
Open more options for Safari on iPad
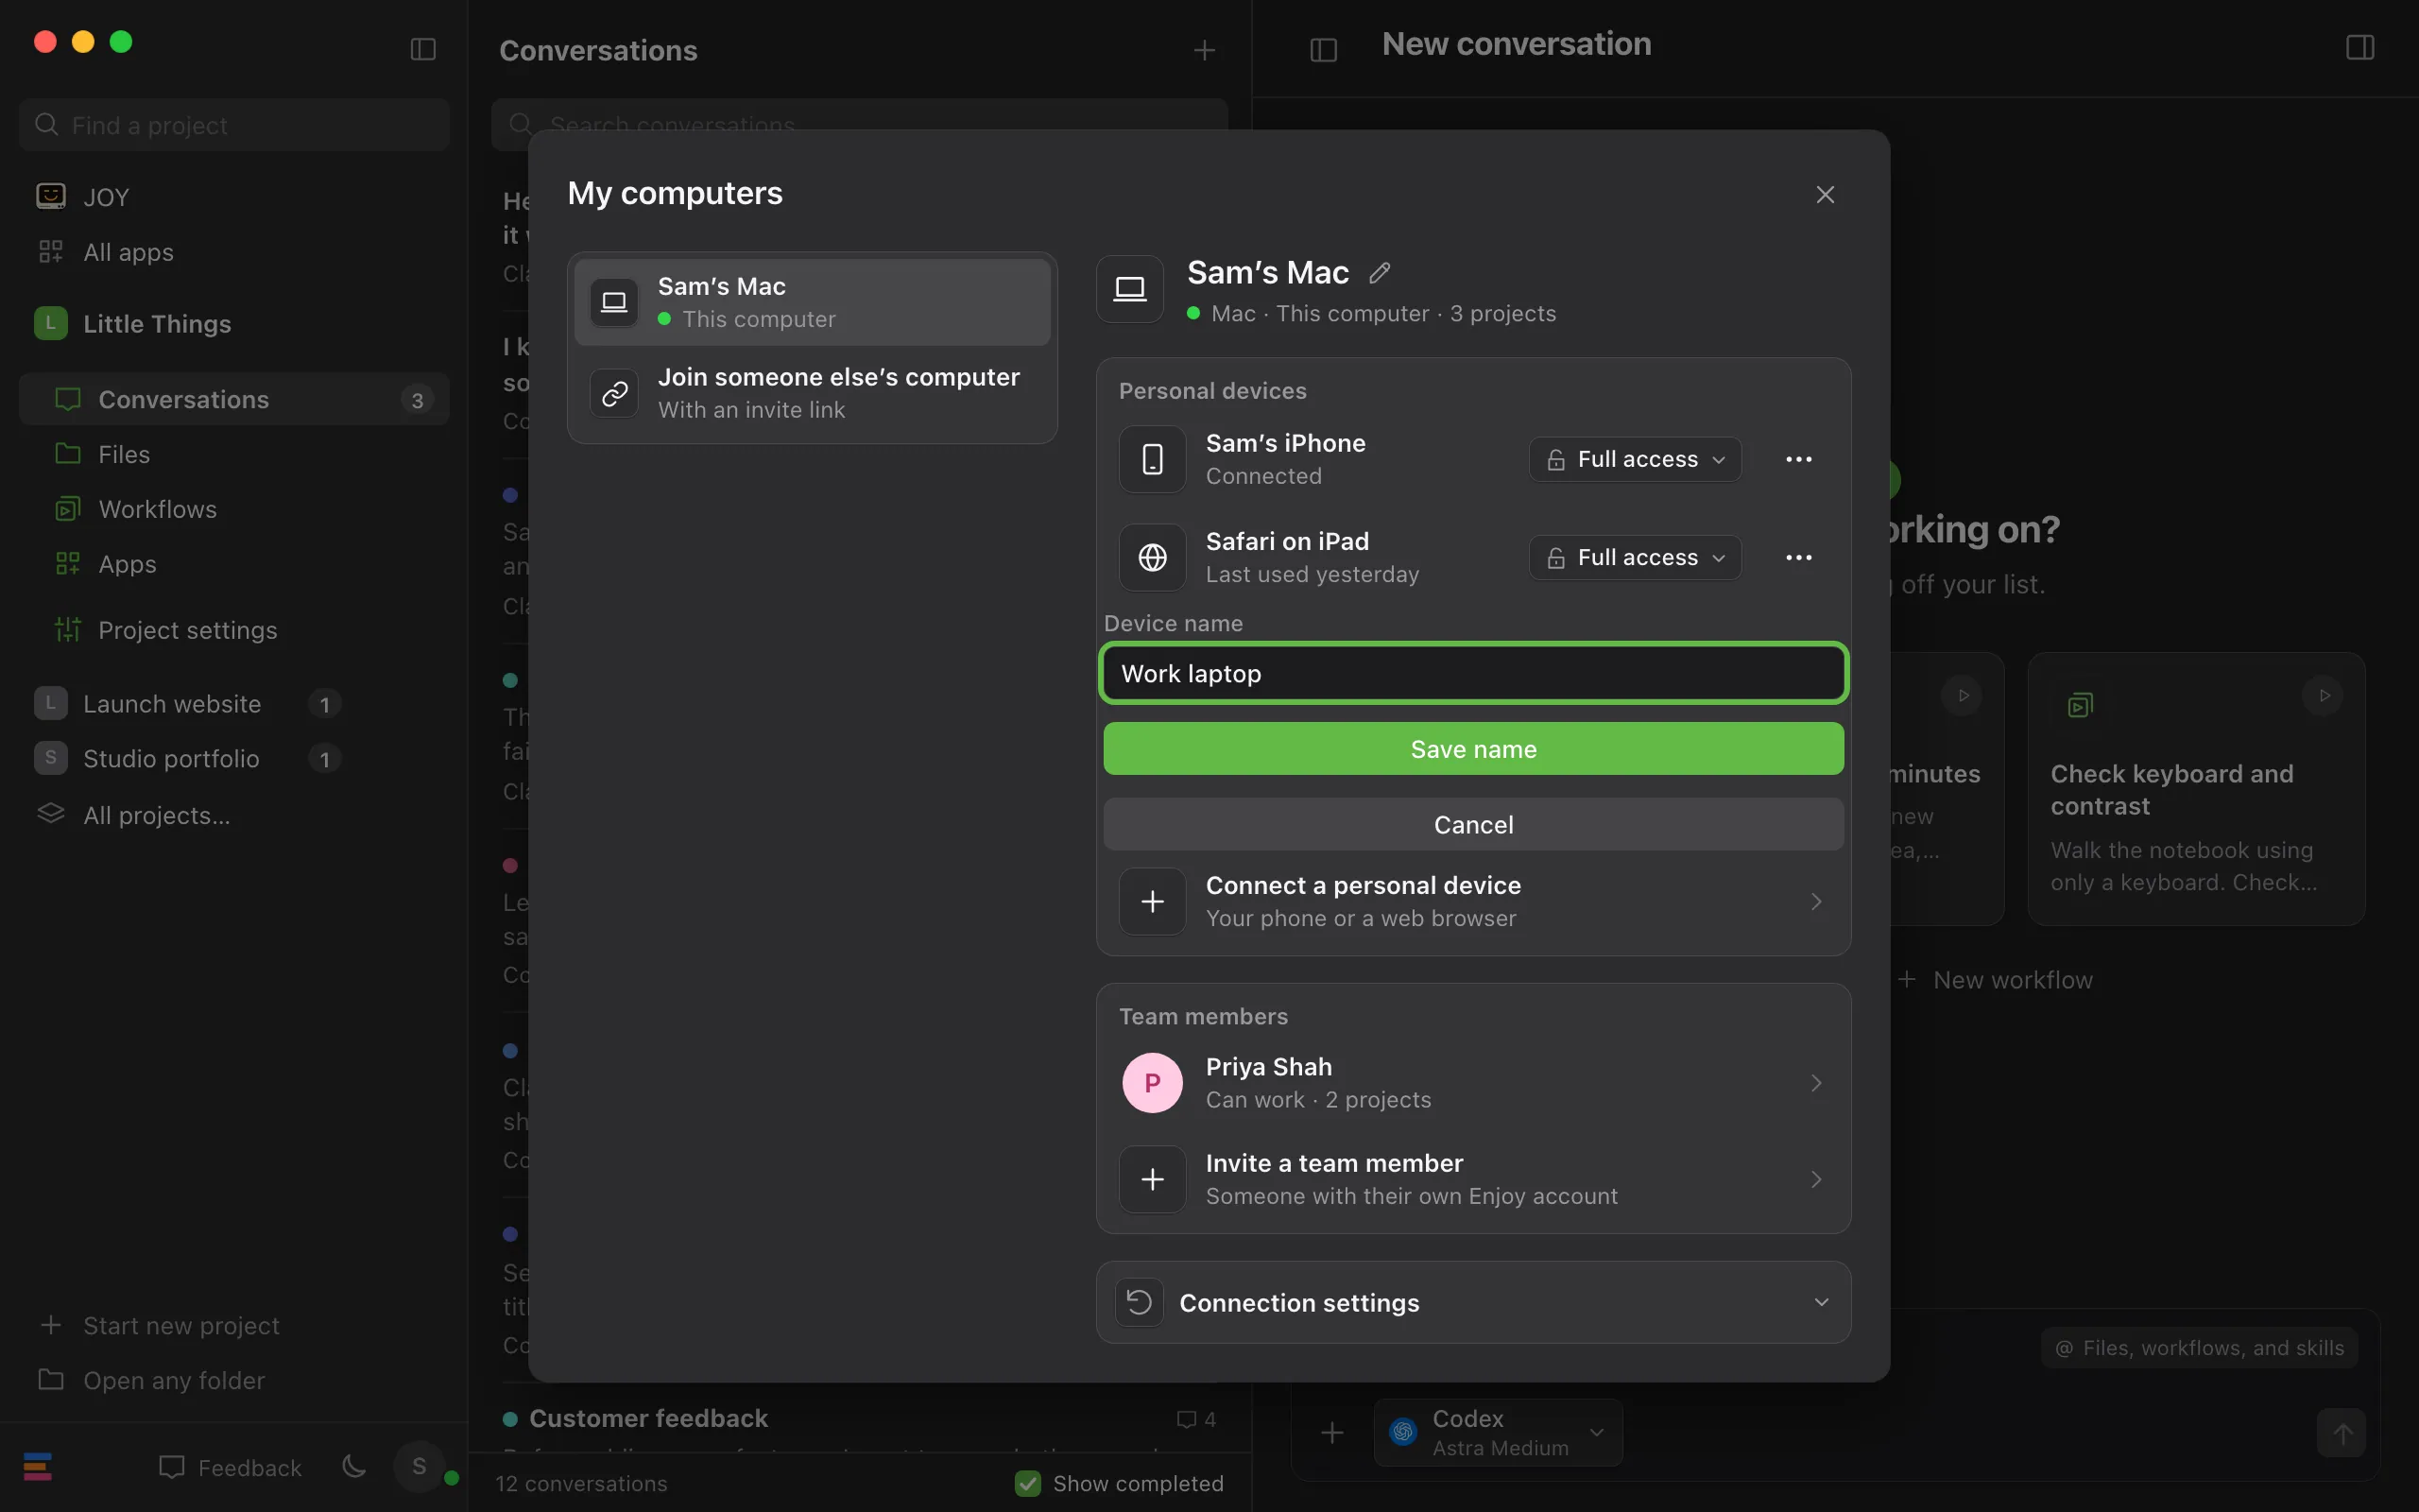1798,557
